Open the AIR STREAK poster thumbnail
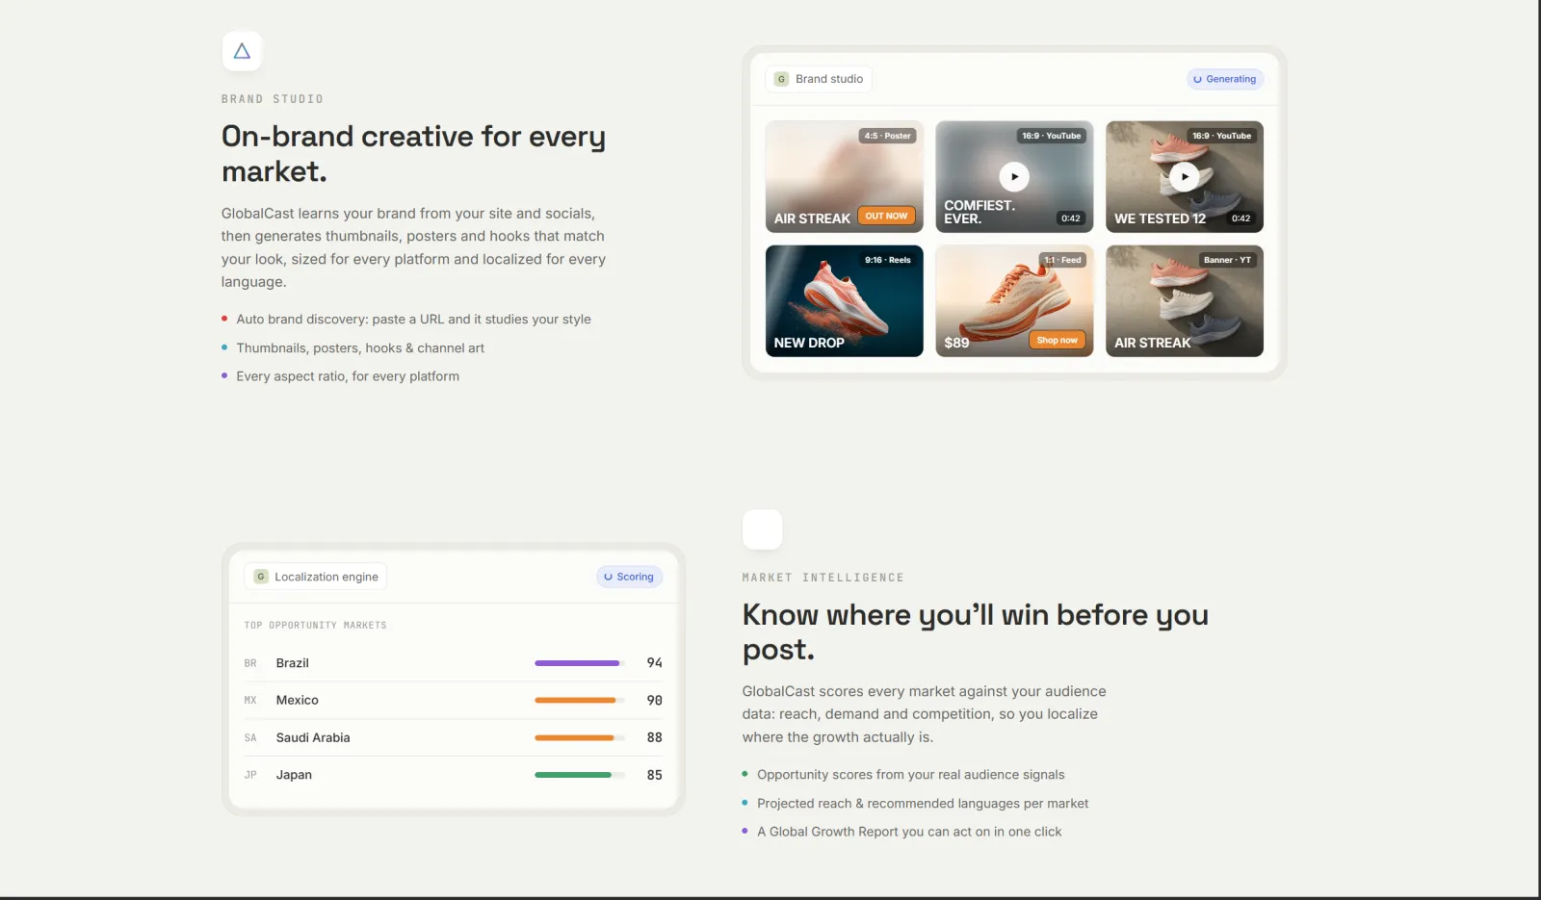 coord(844,176)
